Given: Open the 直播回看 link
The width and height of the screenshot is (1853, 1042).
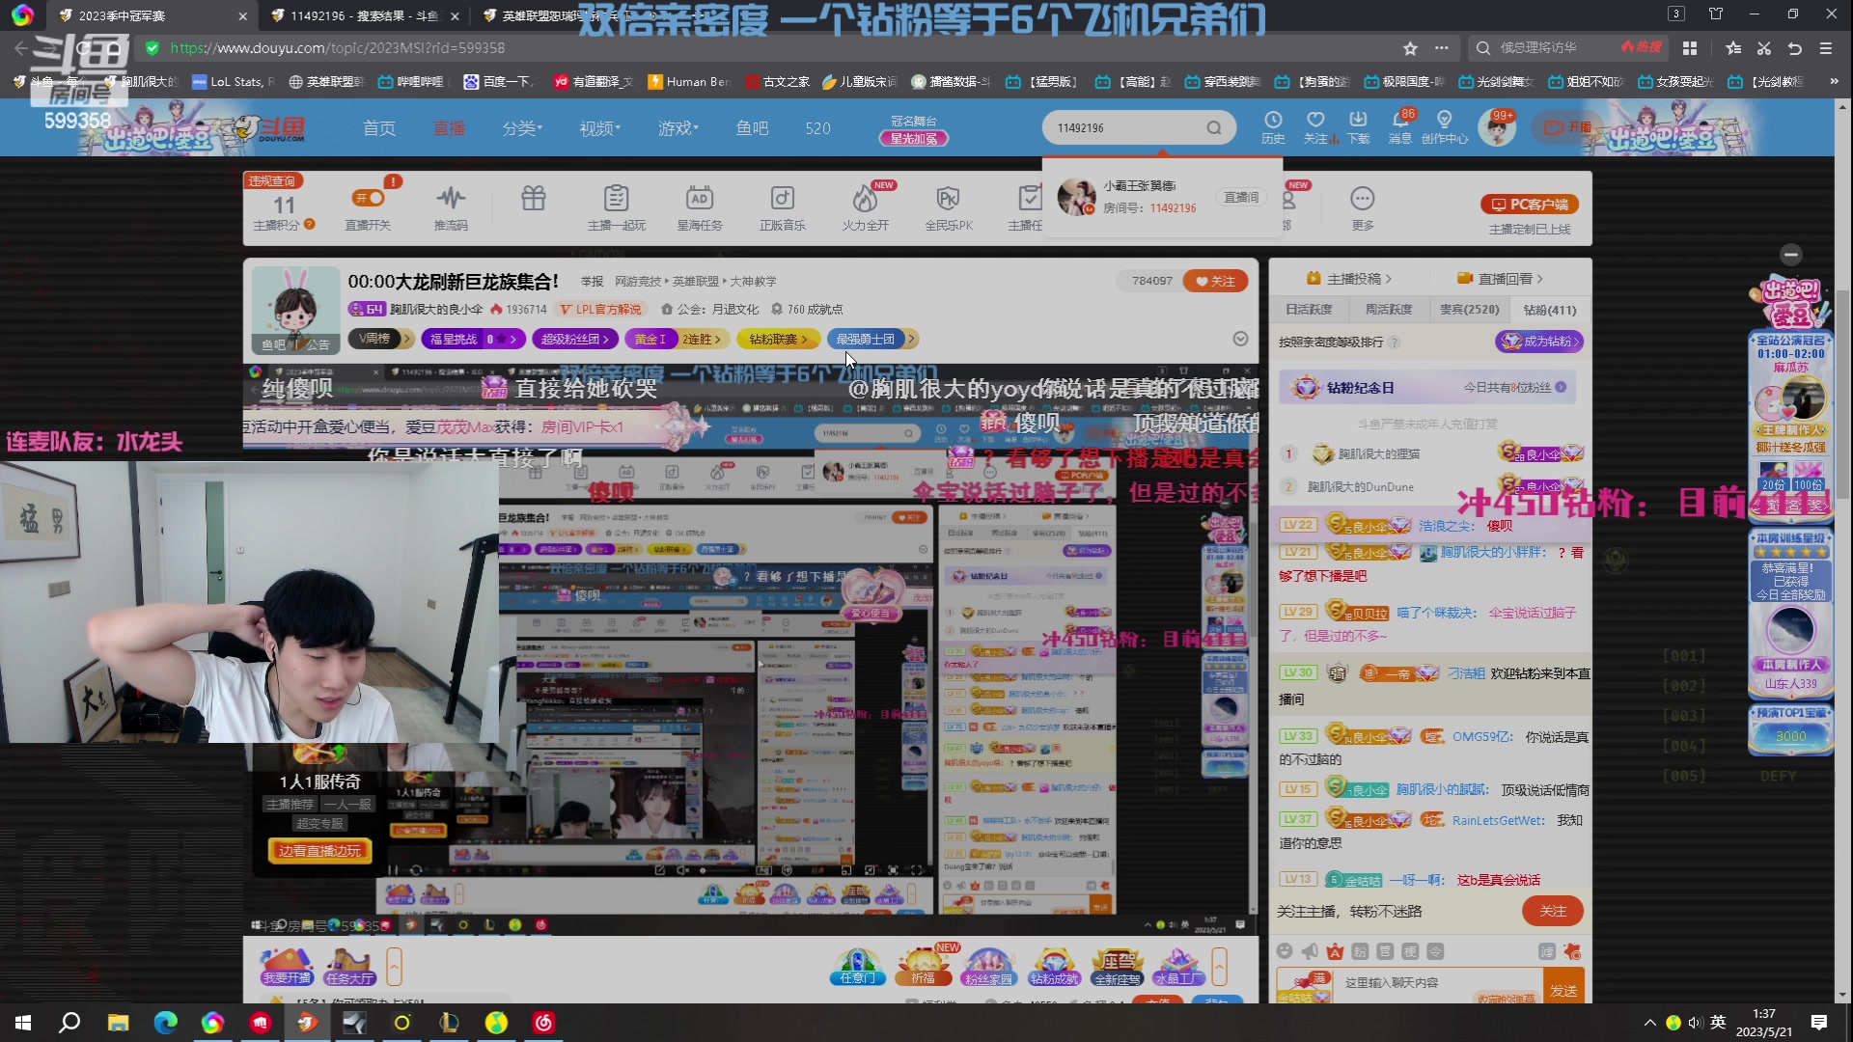Looking at the screenshot, I should click(x=1501, y=279).
